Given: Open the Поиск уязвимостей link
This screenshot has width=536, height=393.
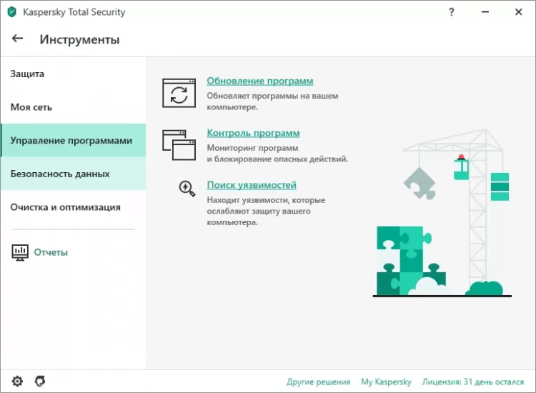Looking at the screenshot, I should click(252, 185).
